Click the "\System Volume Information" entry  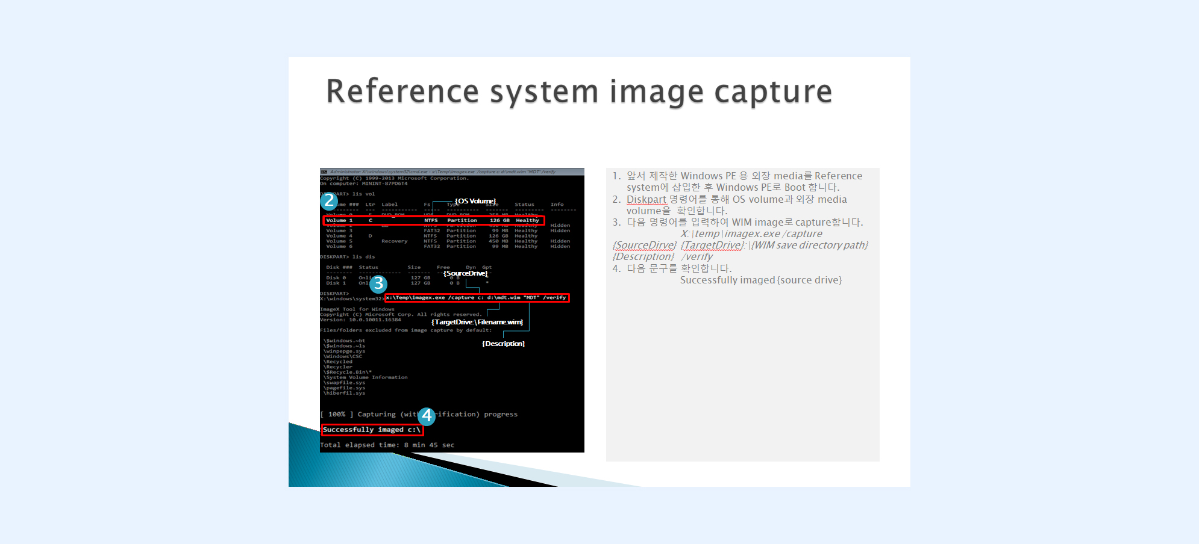pos(365,377)
